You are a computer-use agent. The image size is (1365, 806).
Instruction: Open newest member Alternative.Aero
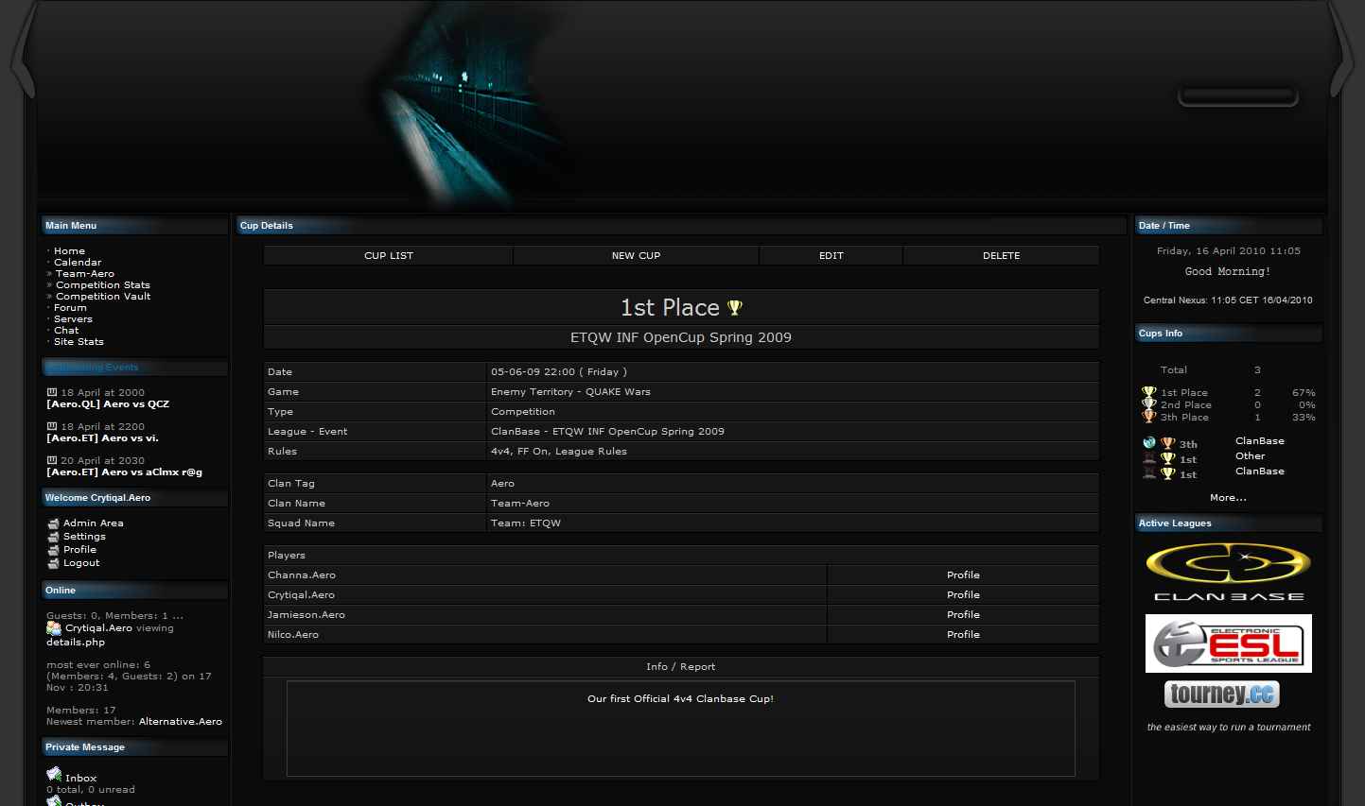coord(181,722)
